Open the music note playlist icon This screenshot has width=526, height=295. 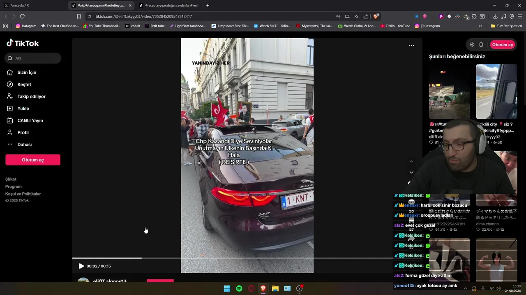pyautogui.click(x=503, y=16)
